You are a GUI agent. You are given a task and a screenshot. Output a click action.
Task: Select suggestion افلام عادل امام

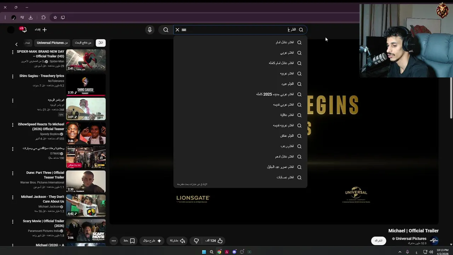pos(240,42)
